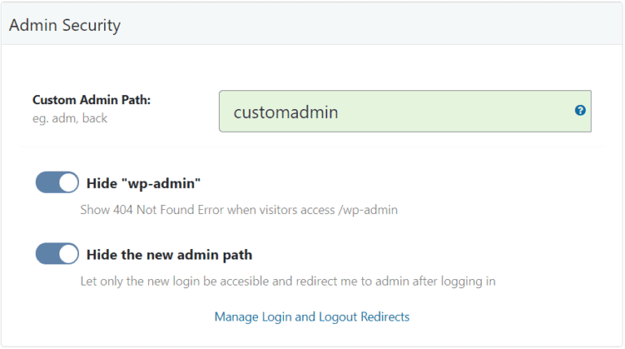Screen dimensions: 625x349
Task: Click the Hide "wp-admin" bold label
Action: [143, 184]
